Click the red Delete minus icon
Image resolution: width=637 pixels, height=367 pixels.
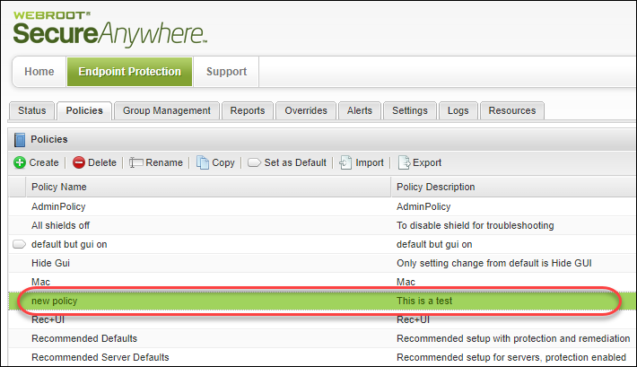79,162
